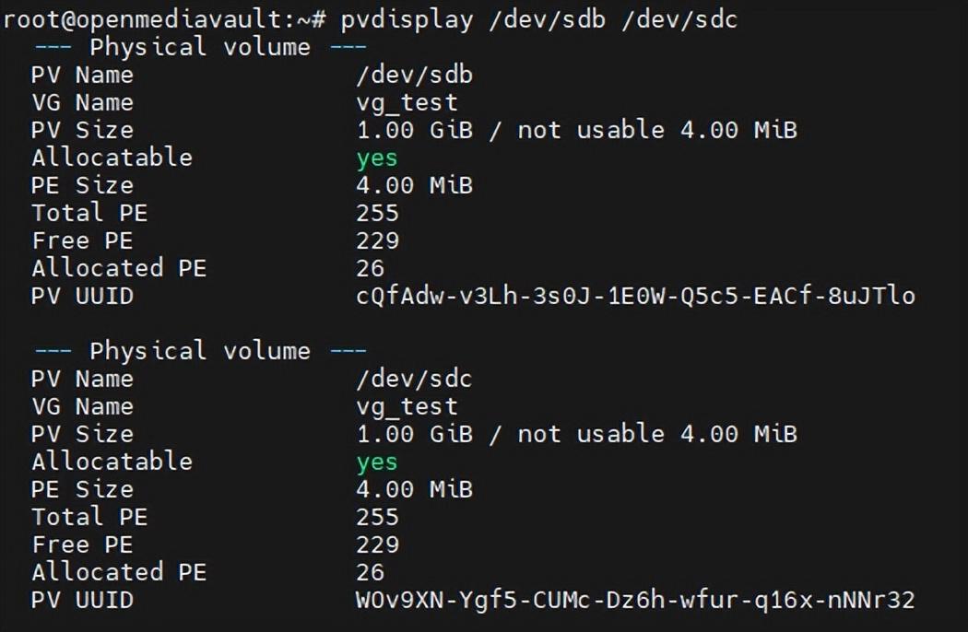Click the first Total PE value 255

click(377, 213)
